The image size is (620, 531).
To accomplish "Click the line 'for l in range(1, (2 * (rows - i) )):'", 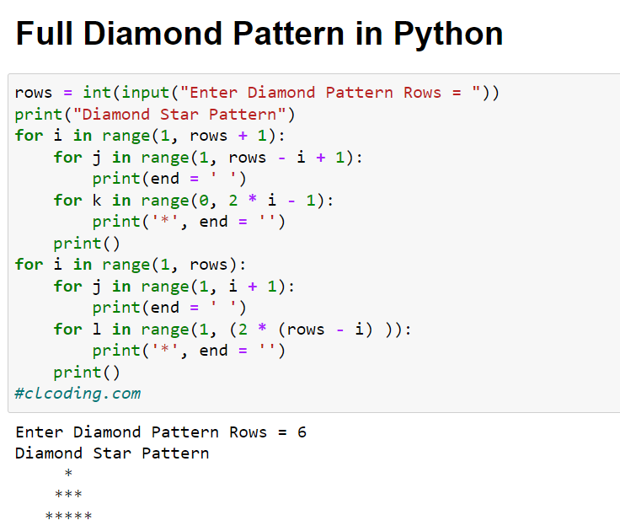I will [232, 330].
